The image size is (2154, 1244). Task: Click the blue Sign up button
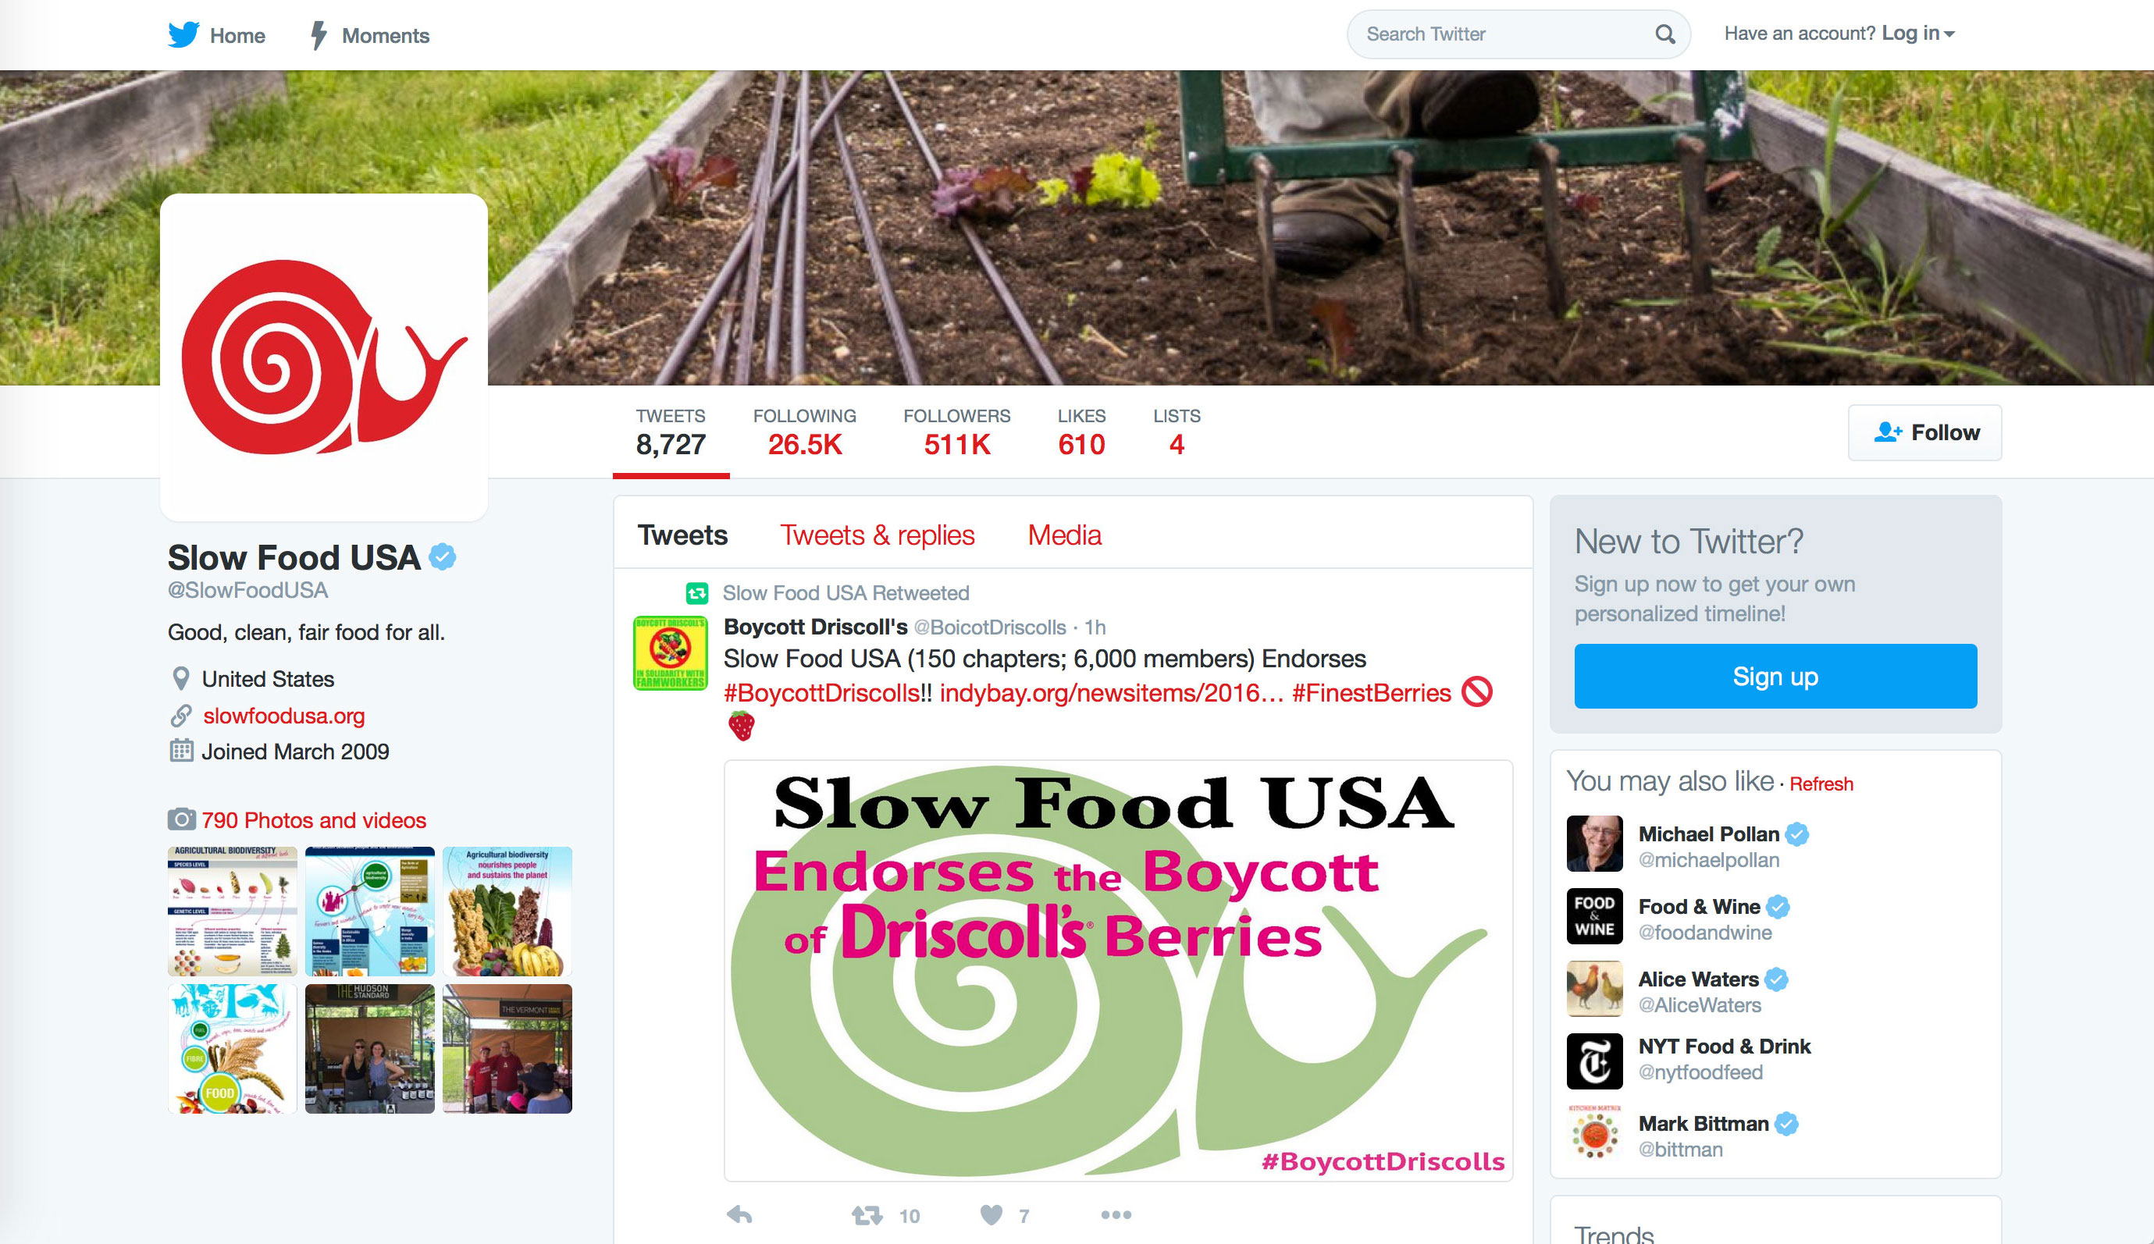click(x=1775, y=676)
